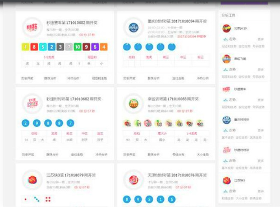Image resolution: width=280 pixels, height=207 pixels.
Task: Click 更多 in the 幸运飞艇 sidebar section
Action: coord(260,69)
